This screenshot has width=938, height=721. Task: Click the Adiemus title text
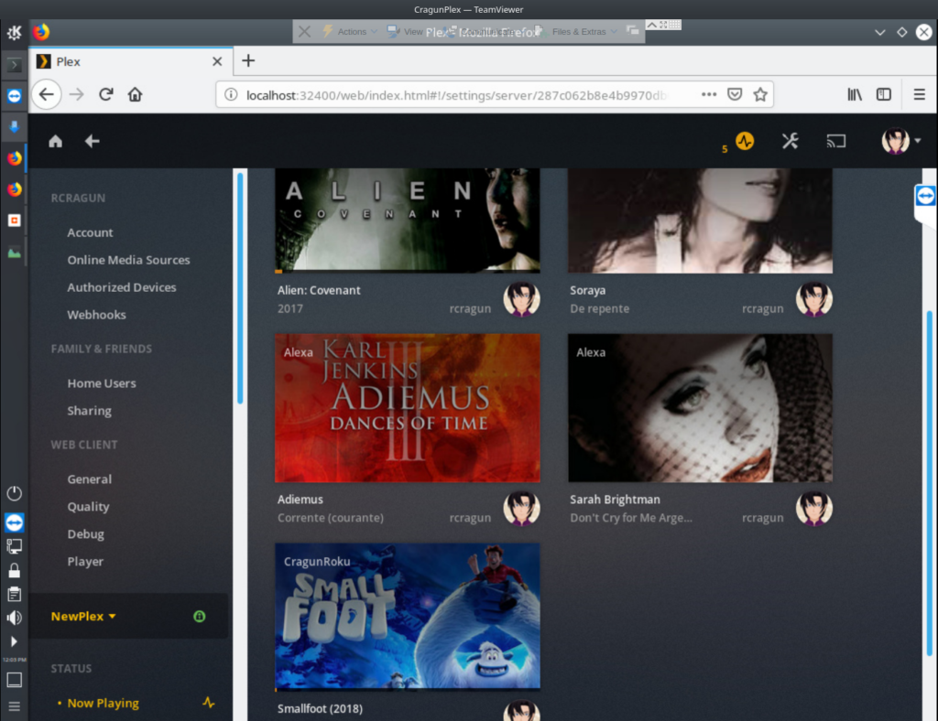coord(300,500)
